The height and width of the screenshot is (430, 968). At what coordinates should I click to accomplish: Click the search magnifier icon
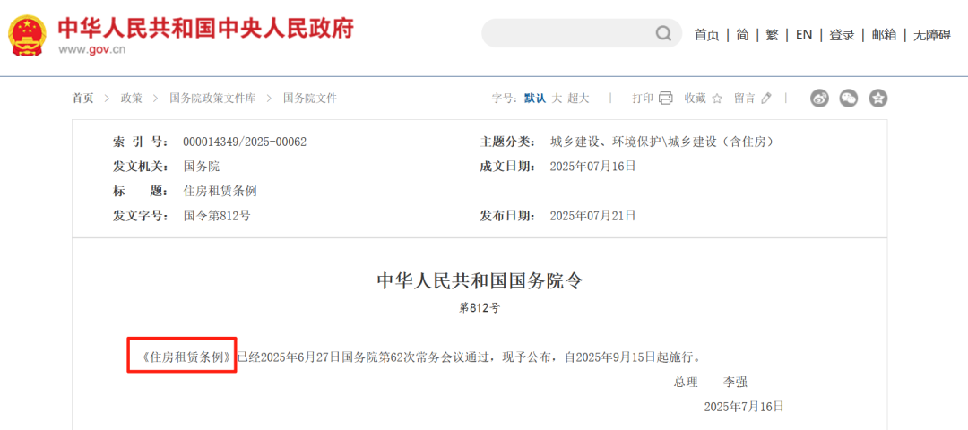[663, 33]
